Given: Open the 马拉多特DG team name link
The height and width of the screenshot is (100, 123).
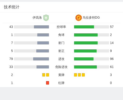Looking at the screenshot, I should (x=91, y=18).
